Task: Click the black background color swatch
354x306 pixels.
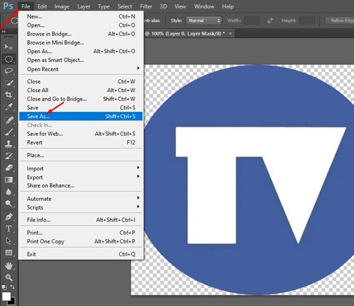Action: 12,301
